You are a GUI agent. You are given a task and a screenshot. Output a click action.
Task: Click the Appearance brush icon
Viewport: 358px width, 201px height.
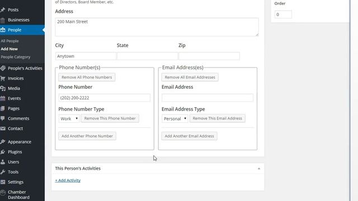point(2,142)
